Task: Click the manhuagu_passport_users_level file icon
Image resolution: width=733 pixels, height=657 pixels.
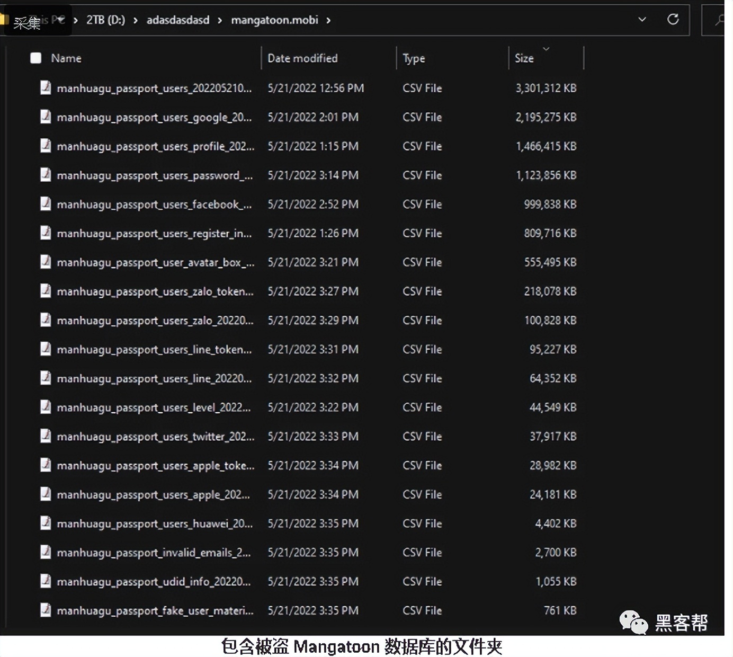Action: (46, 407)
